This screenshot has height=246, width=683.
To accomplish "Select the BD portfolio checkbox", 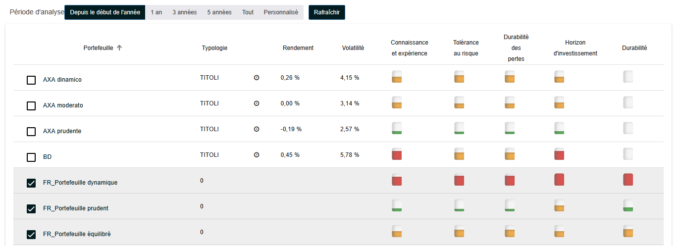I will coord(31,157).
